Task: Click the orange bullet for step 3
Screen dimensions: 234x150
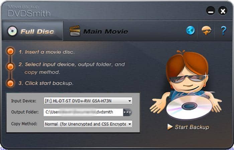Action: (x=11, y=83)
